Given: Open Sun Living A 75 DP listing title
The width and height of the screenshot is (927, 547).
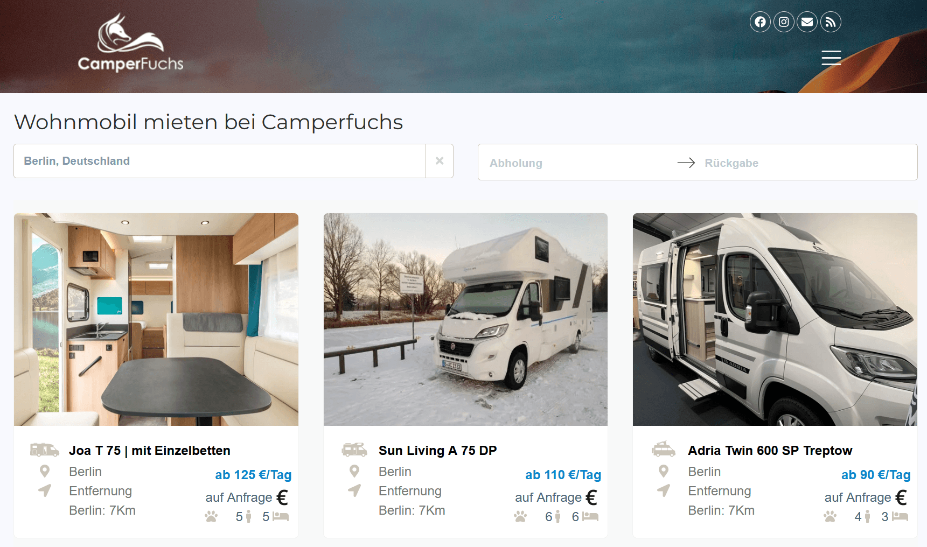Looking at the screenshot, I should coord(437,451).
